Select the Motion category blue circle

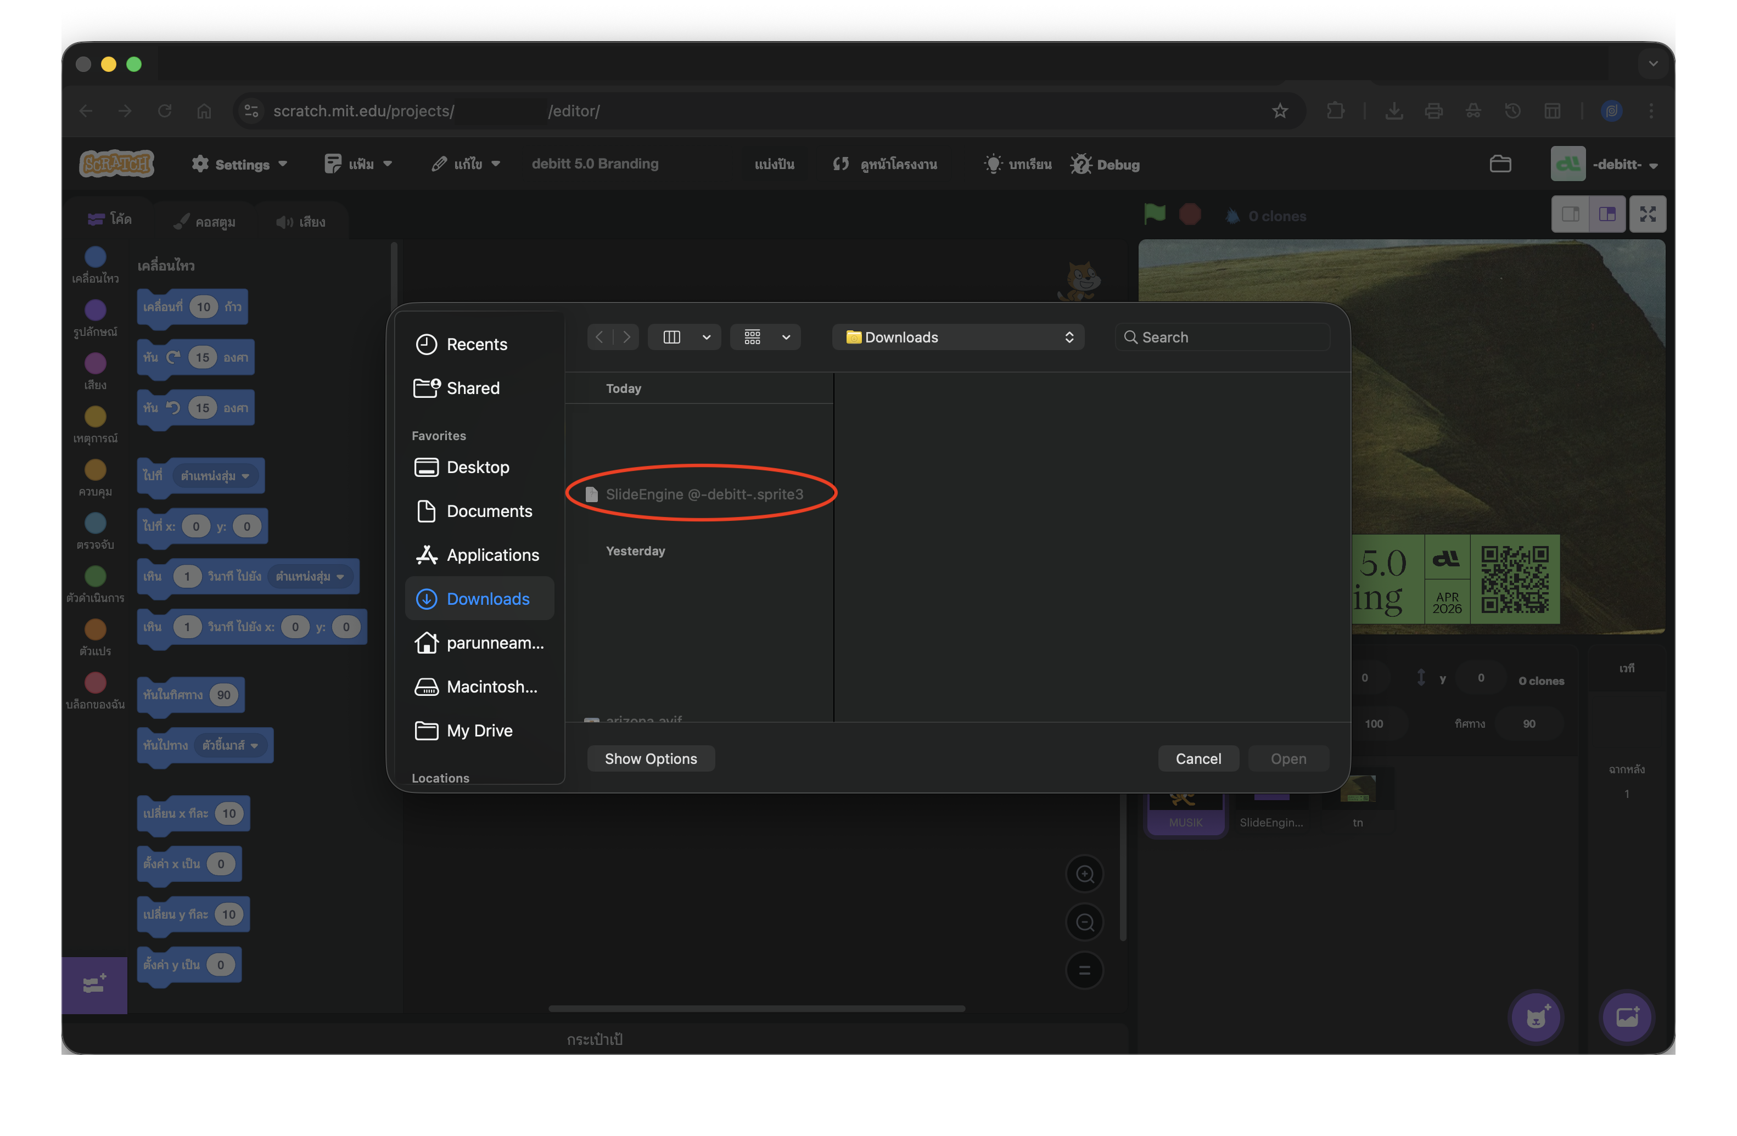[95, 257]
